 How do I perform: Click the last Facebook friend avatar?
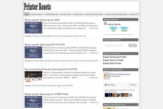pyautogui.click(x=131, y=95)
